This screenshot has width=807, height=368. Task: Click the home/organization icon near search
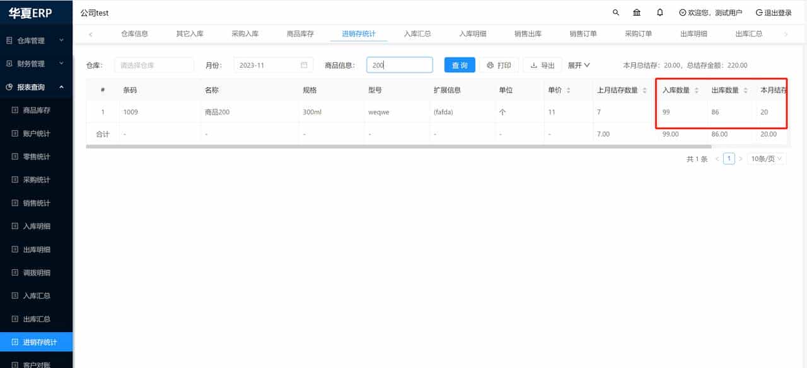pyautogui.click(x=637, y=12)
